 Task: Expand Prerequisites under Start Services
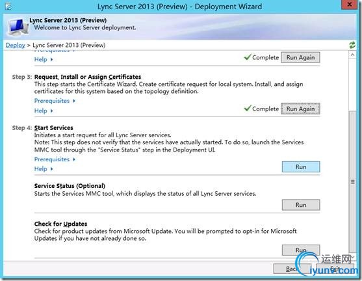point(55,159)
